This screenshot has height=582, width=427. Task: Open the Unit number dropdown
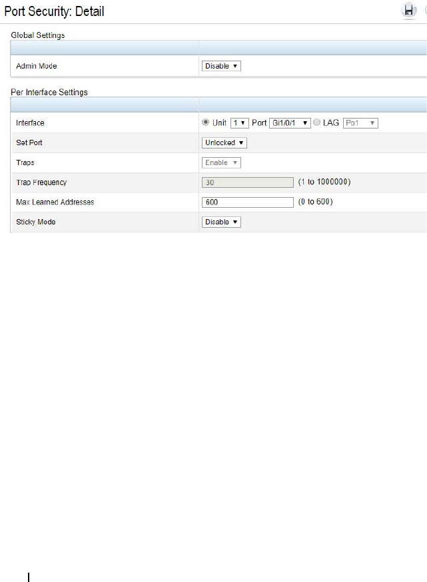tap(240, 123)
